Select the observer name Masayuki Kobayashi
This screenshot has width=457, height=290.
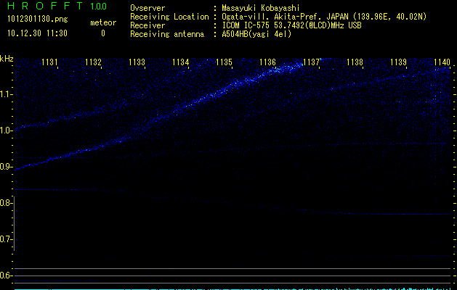[261, 8]
